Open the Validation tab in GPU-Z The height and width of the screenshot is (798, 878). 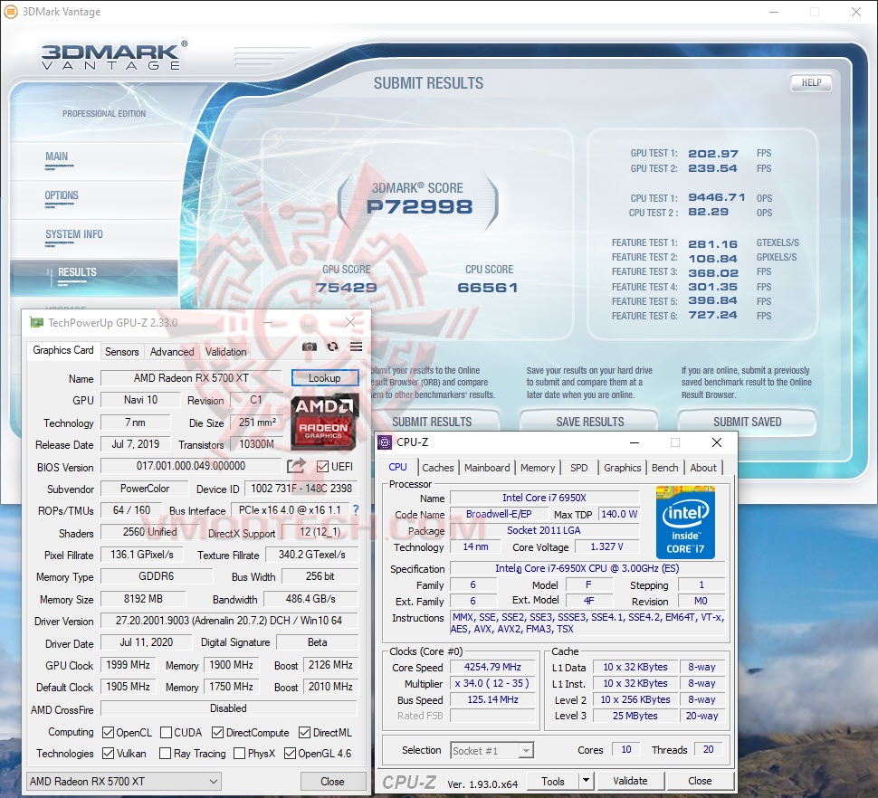tap(225, 351)
